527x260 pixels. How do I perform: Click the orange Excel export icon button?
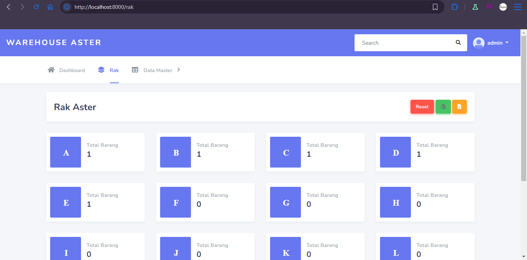[459, 107]
